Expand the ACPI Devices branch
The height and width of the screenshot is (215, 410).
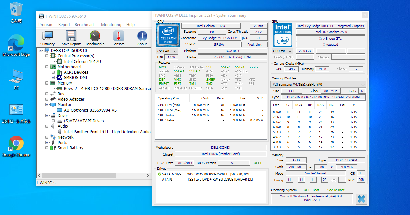click(x=53, y=72)
